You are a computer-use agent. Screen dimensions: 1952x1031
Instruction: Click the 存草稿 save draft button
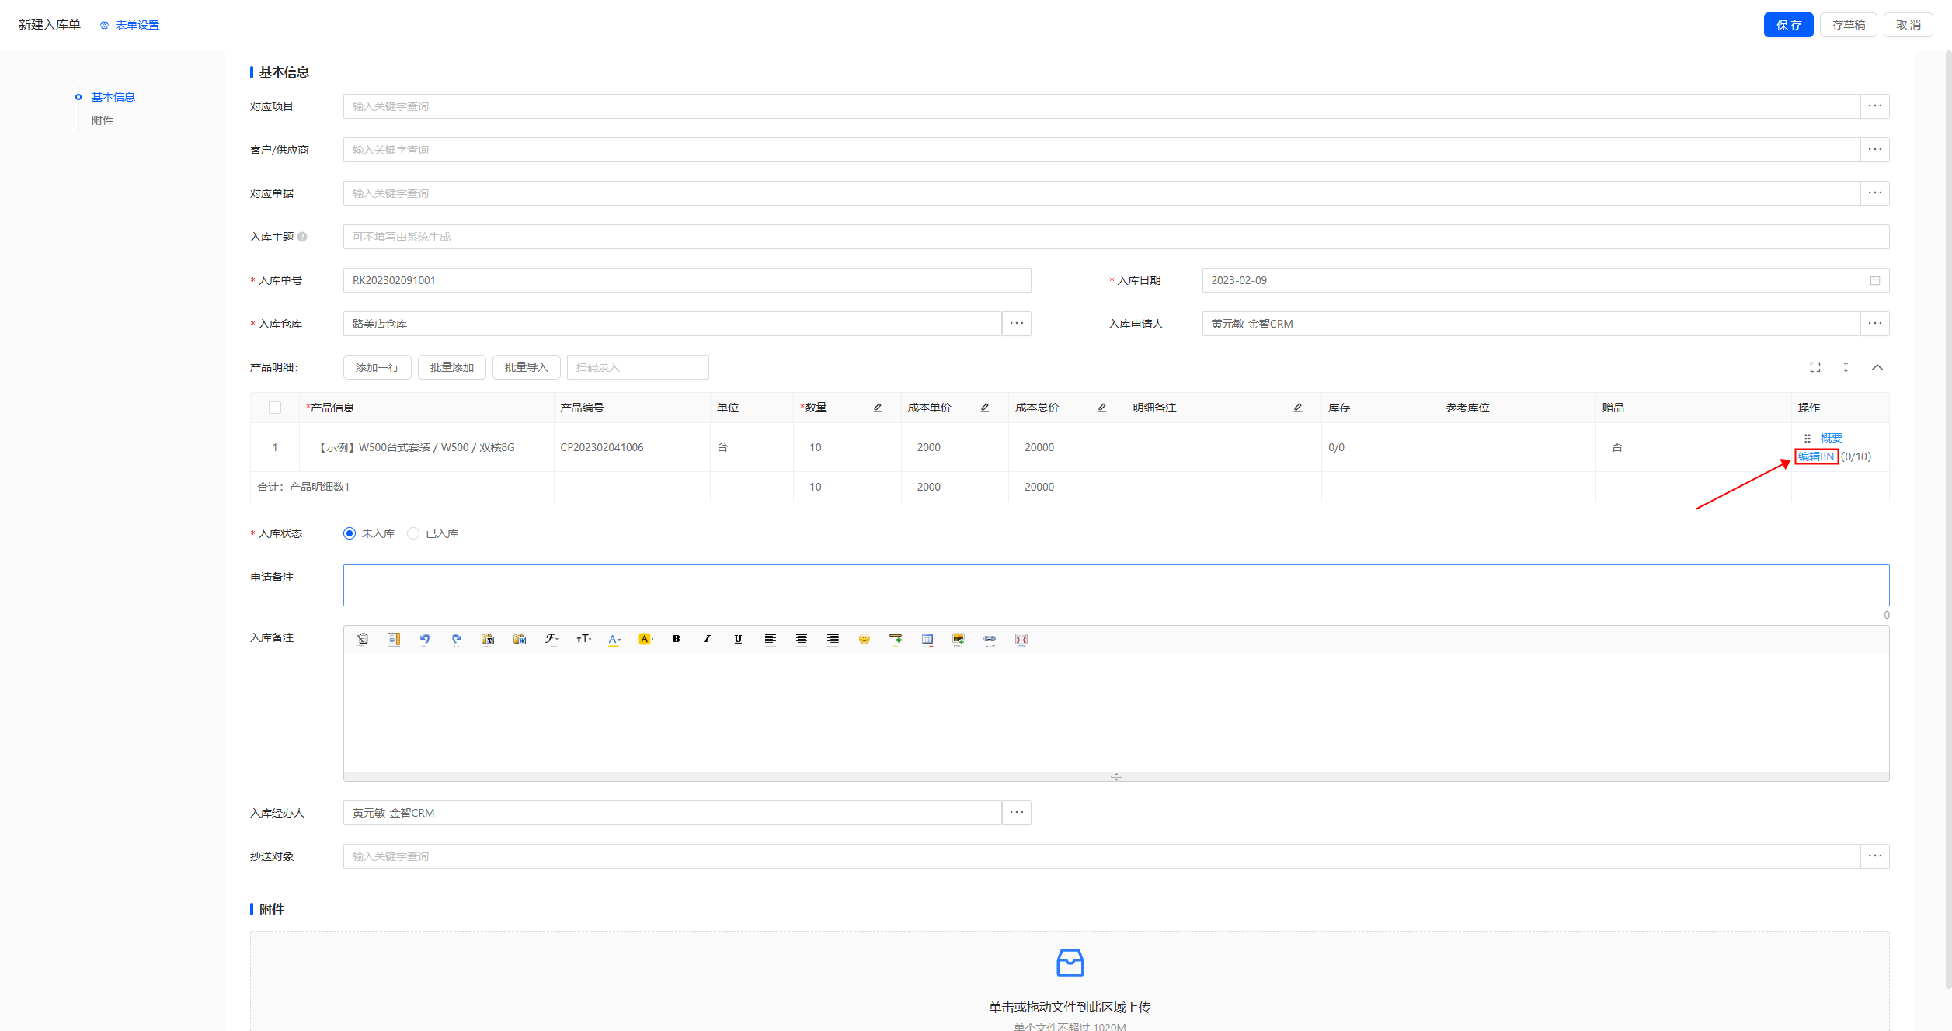point(1849,25)
